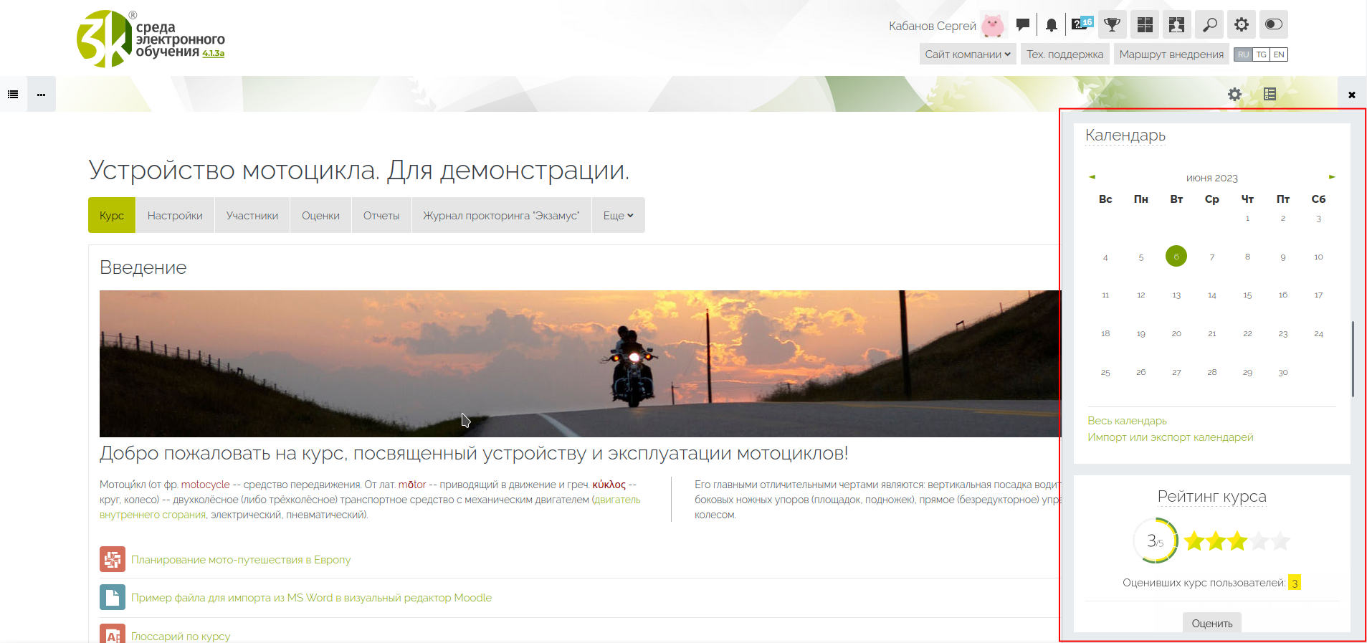Click the glossary icon for Глоссарий по курсу
The height and width of the screenshot is (643, 1367).
coord(113,633)
